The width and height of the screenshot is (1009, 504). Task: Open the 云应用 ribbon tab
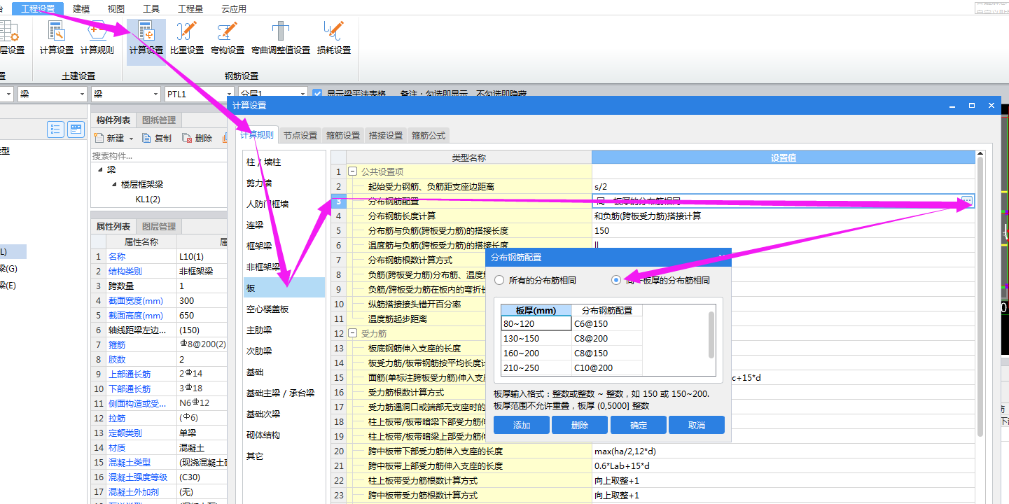point(234,8)
